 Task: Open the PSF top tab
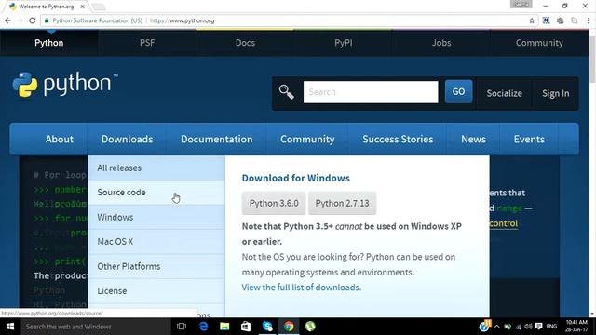(147, 43)
